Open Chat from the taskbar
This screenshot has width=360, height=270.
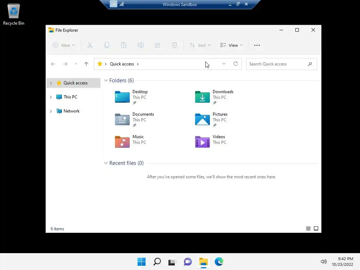click(188, 262)
